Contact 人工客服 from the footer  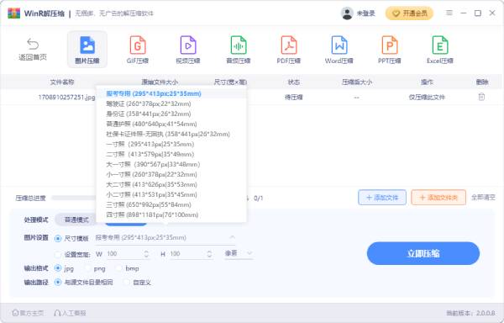click(70, 313)
